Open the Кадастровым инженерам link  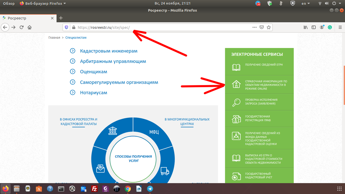click(x=109, y=51)
